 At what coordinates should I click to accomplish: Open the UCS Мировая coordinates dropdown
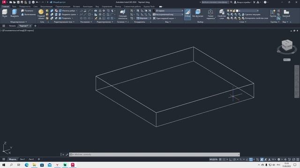143,18
